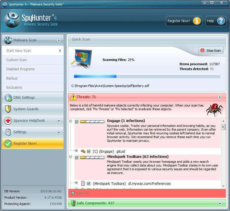The width and height of the screenshot is (230, 211).
Task: Click the Quick Scan panel title
Action: [x=81, y=39]
